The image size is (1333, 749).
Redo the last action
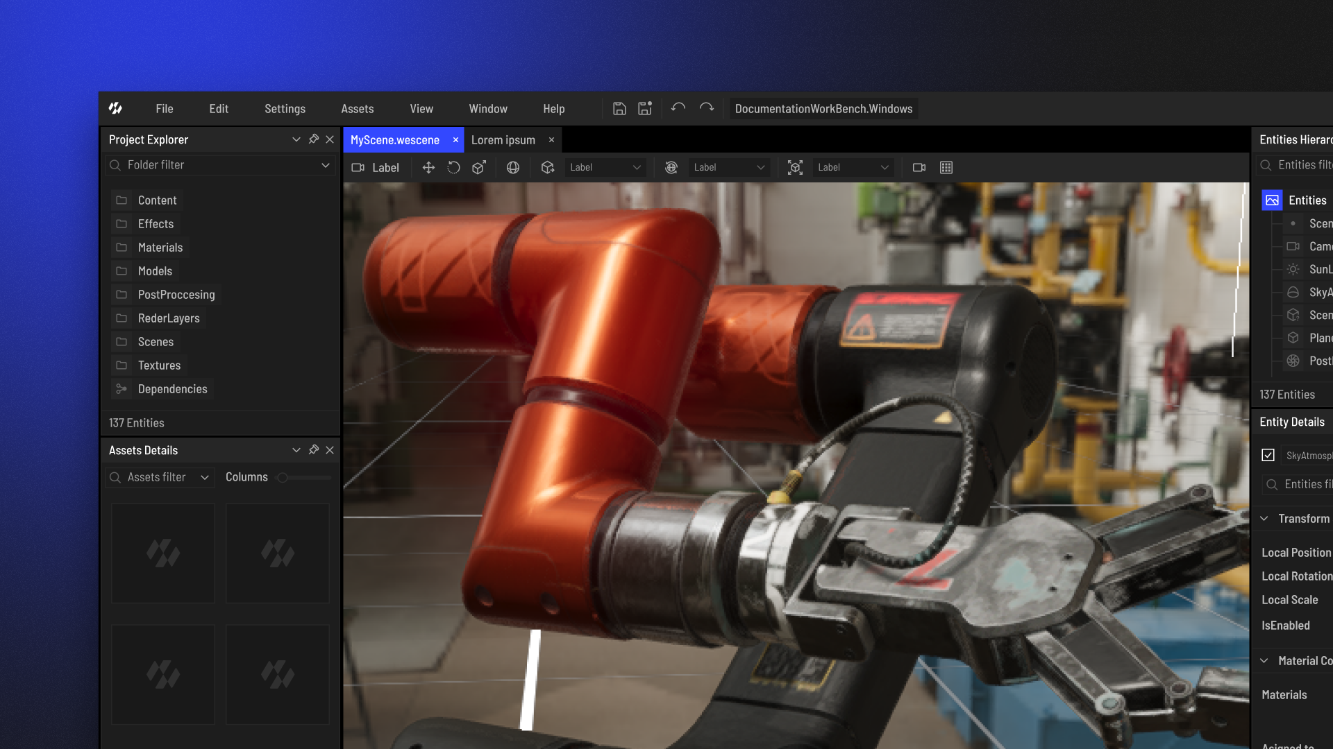[x=706, y=108]
